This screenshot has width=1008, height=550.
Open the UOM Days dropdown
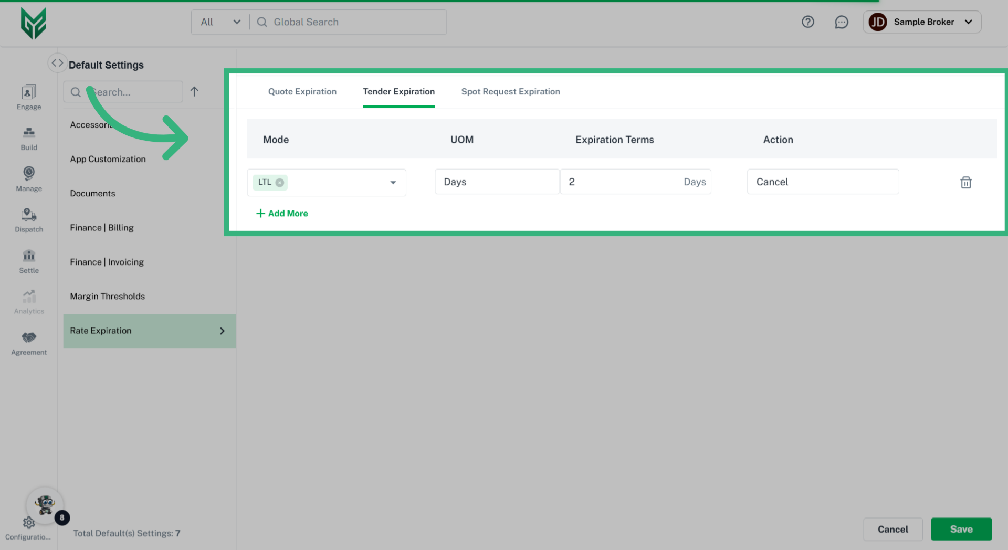pos(497,182)
